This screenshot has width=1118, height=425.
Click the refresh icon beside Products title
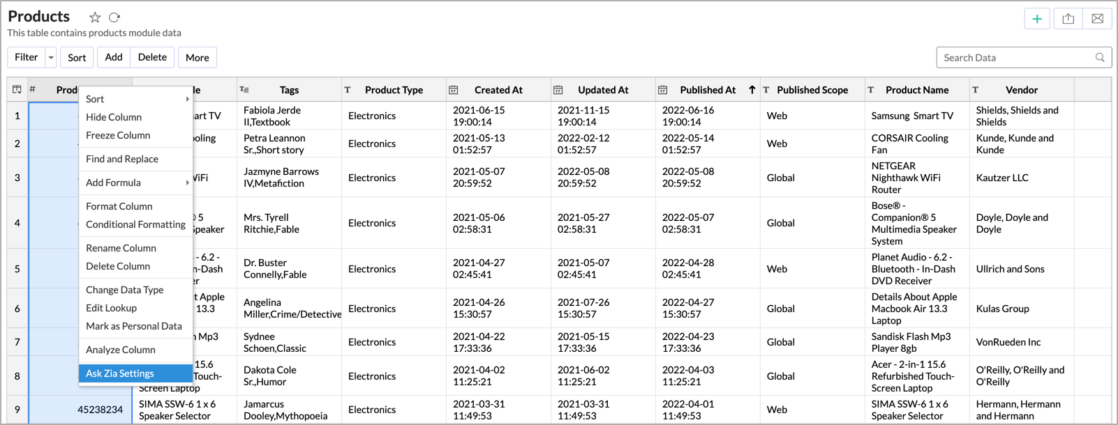pos(114,17)
